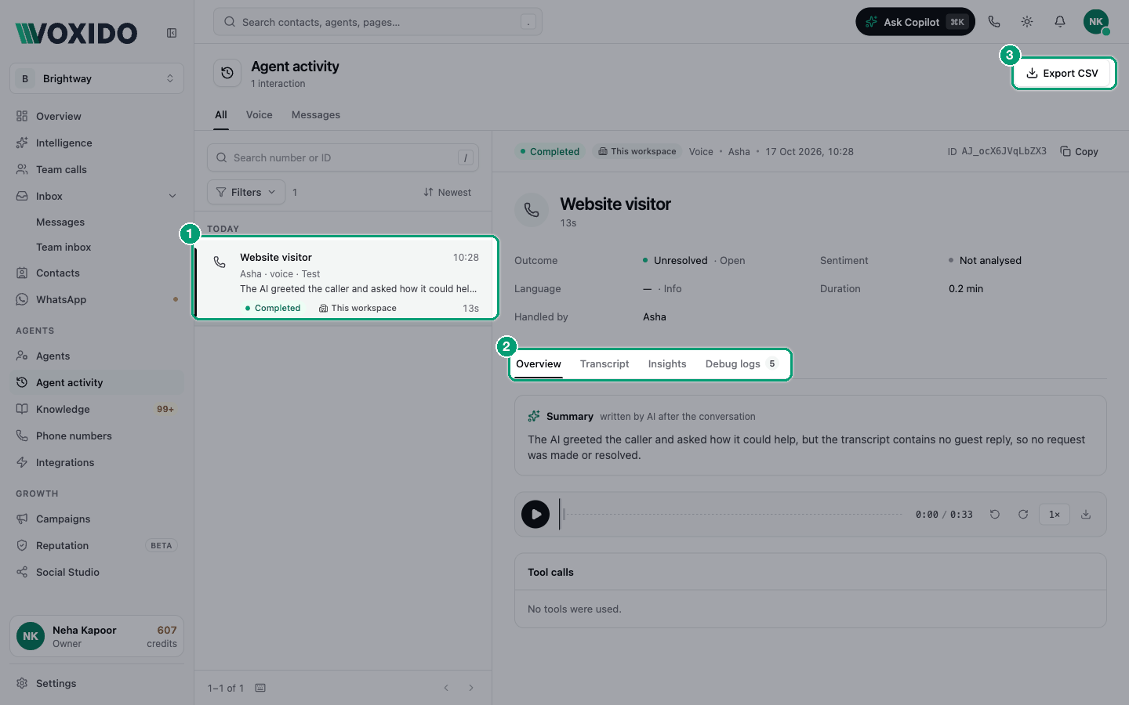The image size is (1129, 705).
Task: Click the Agent activity history icon
Action: click(227, 73)
